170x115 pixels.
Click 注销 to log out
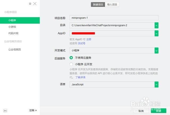[x=33, y=110]
